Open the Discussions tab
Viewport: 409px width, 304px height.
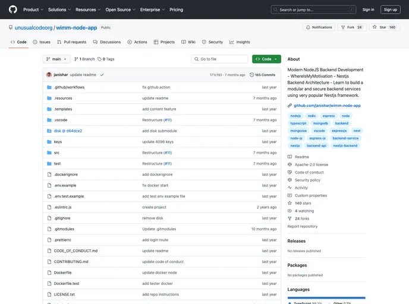107,42
